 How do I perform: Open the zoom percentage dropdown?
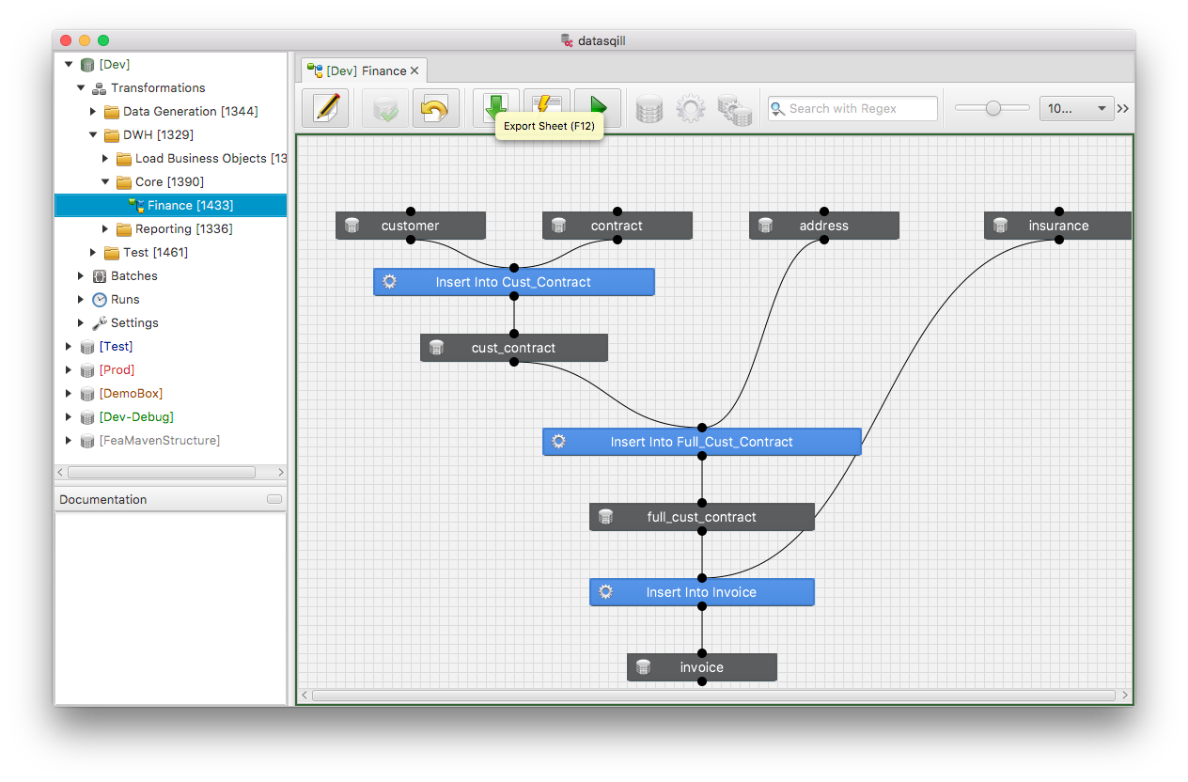1076,109
